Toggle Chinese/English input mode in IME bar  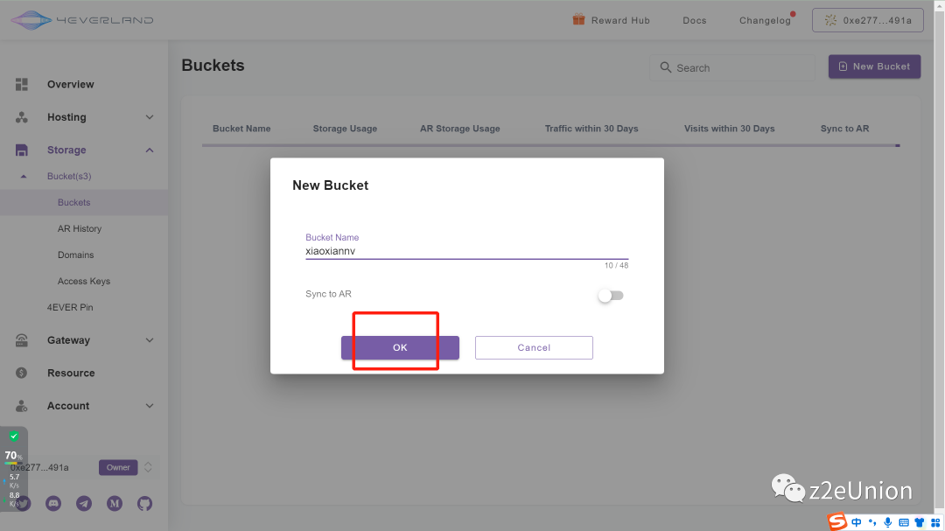857,522
